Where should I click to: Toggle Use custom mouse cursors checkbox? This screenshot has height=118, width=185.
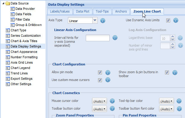100,80
